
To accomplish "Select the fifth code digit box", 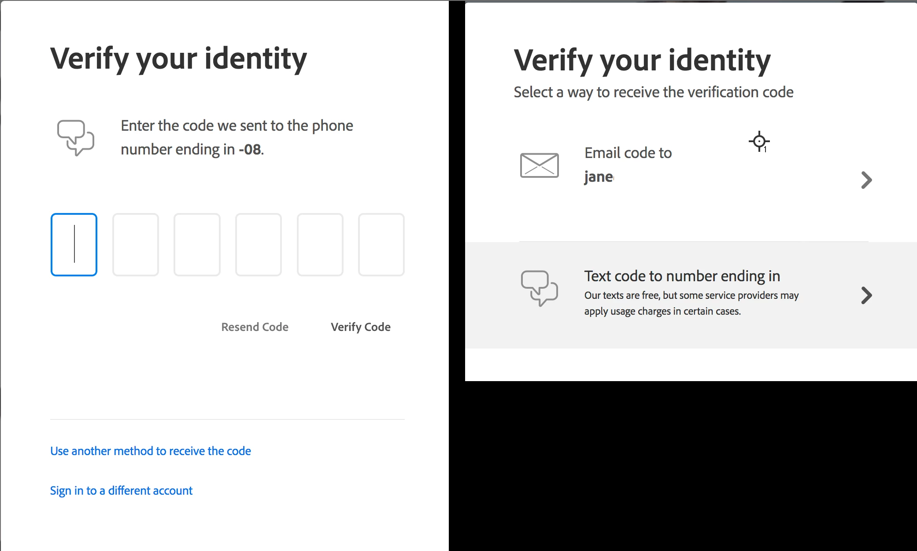I will pos(320,245).
